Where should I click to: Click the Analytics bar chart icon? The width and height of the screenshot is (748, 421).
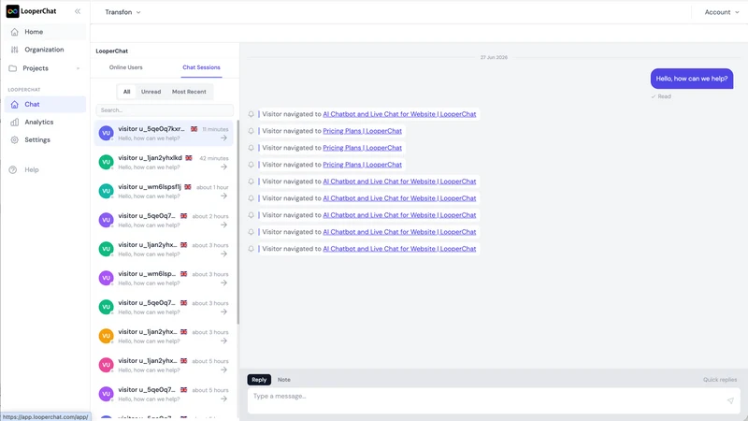15,123
